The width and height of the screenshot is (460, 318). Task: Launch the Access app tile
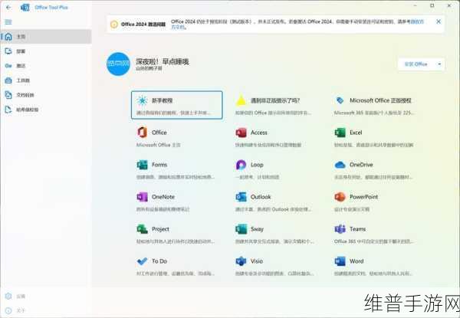[275, 137]
